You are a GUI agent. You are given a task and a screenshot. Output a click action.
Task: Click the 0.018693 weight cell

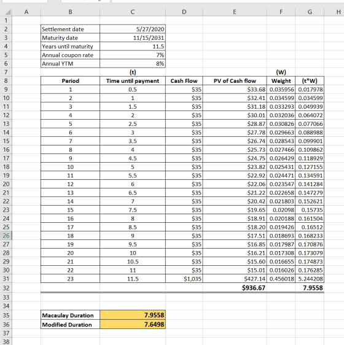281,236
